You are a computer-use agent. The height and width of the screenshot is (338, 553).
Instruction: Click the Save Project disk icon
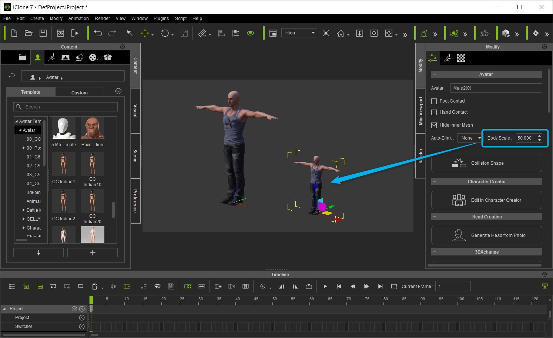click(43, 33)
